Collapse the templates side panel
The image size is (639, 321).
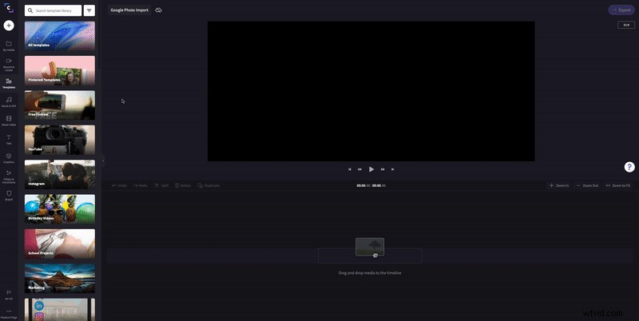point(102,160)
